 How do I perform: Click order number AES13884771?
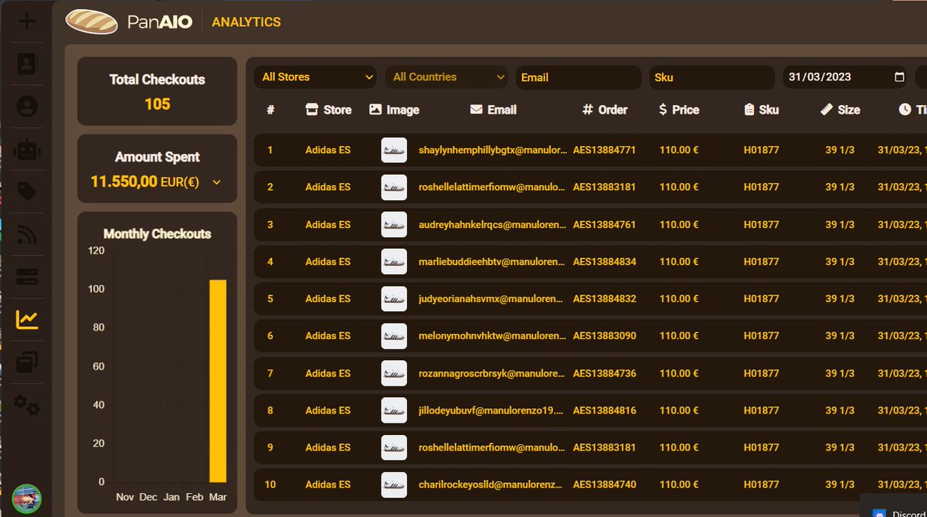[x=605, y=150]
